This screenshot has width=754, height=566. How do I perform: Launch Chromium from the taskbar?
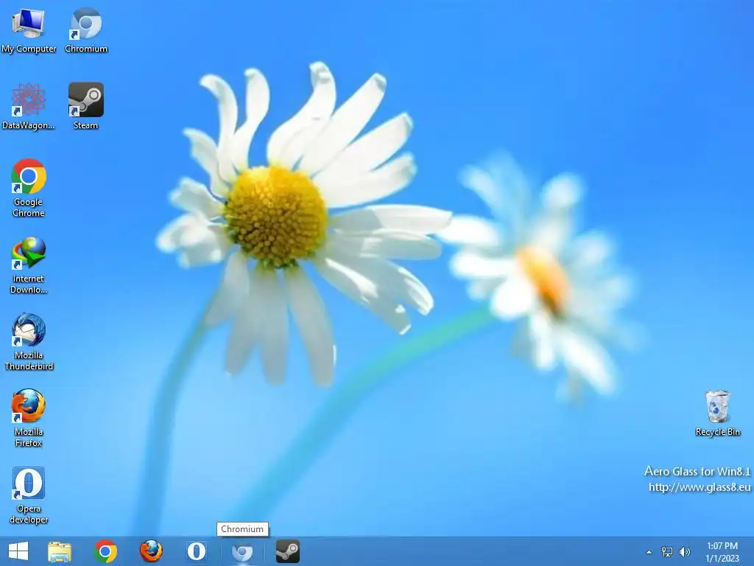(x=242, y=552)
